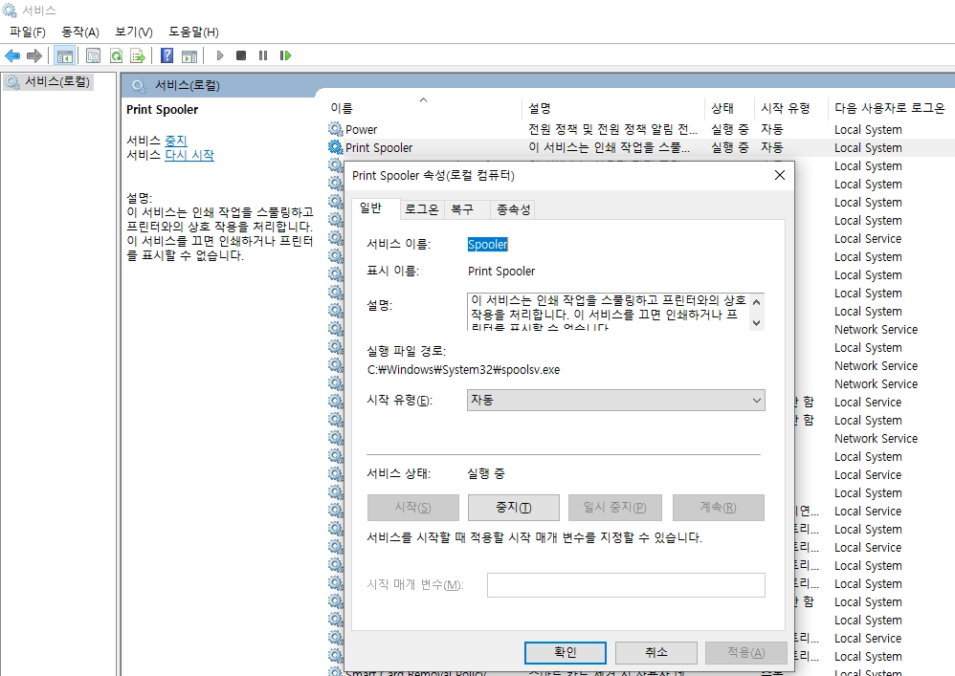Click the 서비스 다시 시작 link

click(189, 155)
